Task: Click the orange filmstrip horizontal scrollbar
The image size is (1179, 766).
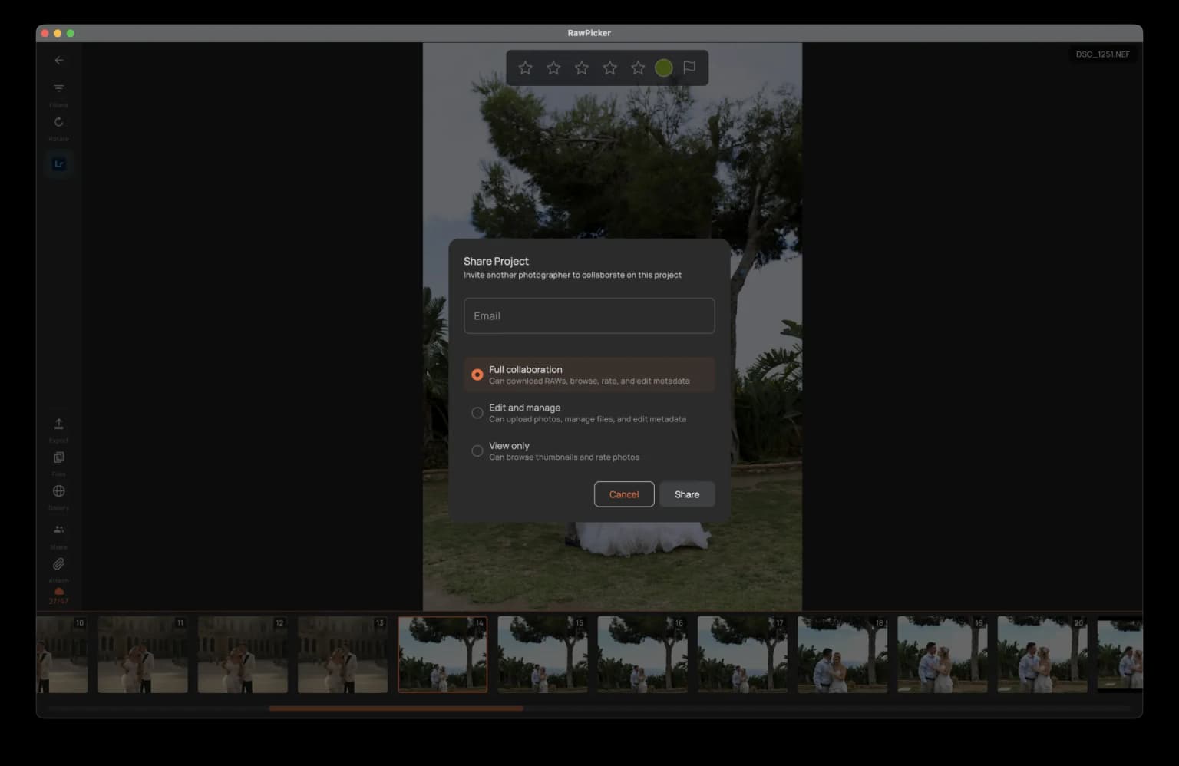Action: click(396, 708)
